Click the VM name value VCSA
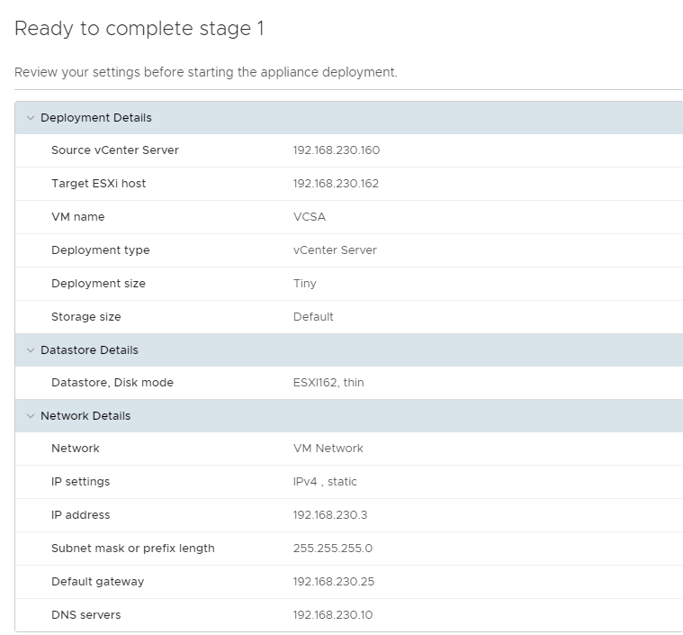This screenshot has height=635, width=683. coord(309,217)
